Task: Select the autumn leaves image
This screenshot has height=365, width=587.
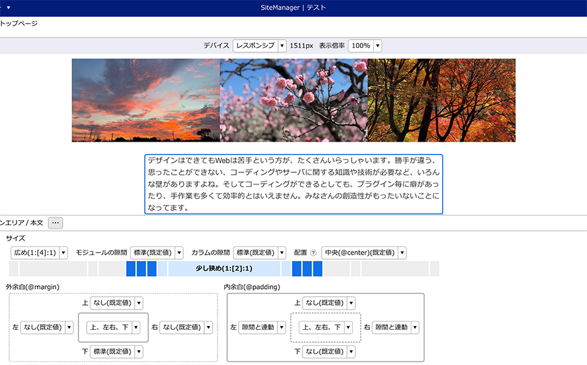Action: click(x=442, y=100)
